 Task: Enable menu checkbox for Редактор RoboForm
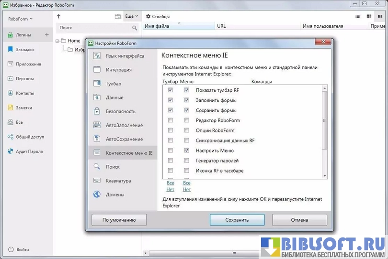[x=187, y=120]
